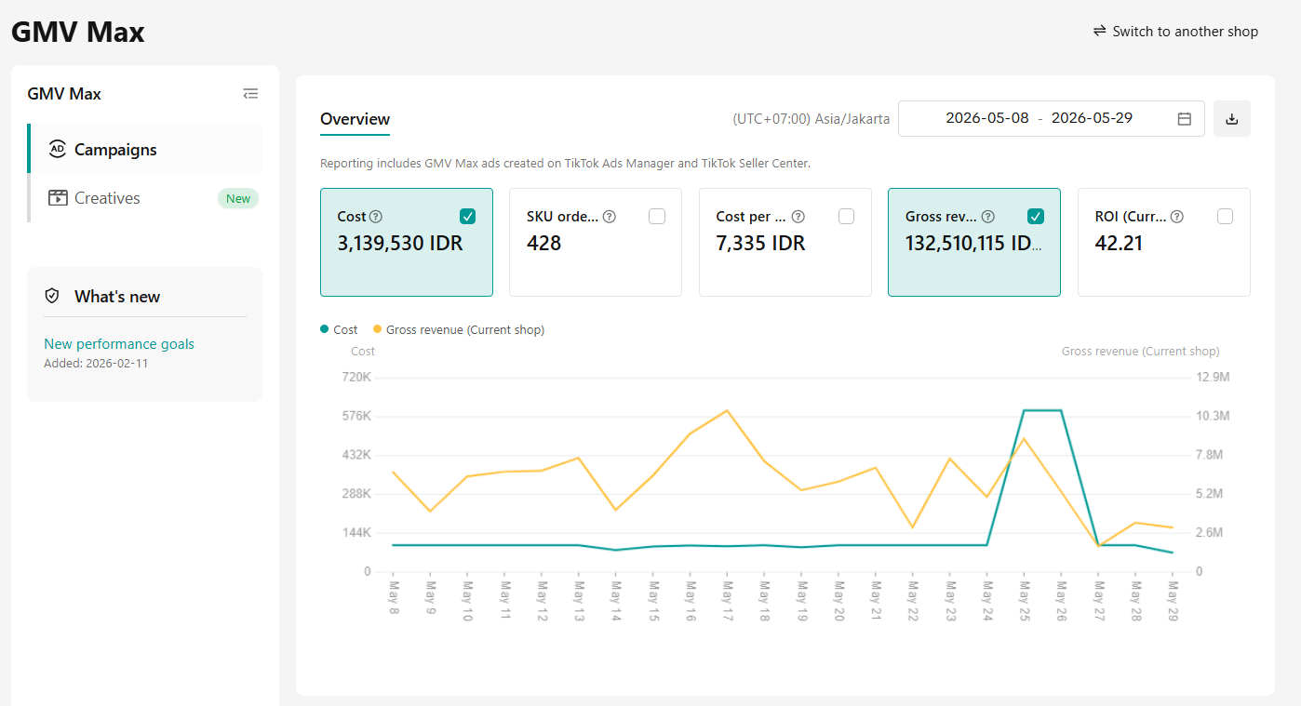Click the reporting note about TikTok Ads Manager

coord(565,164)
